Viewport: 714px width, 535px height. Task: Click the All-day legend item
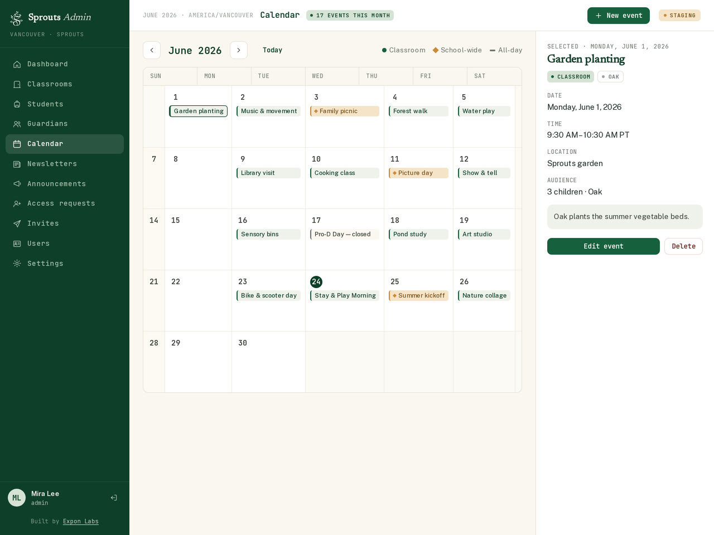(506, 50)
